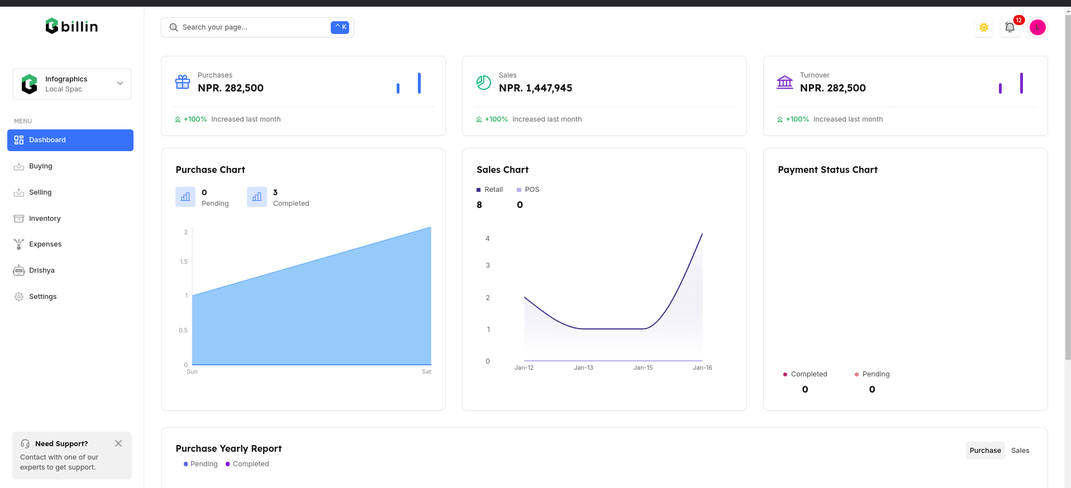1071x488 pixels.
Task: Go to Drishya in the sidebar
Action: tap(42, 270)
